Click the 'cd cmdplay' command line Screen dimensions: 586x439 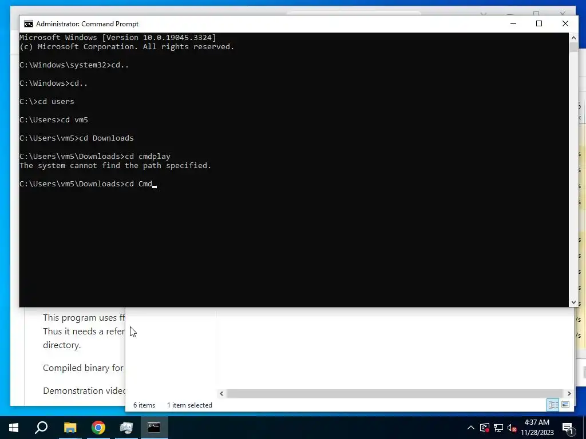pos(95,156)
